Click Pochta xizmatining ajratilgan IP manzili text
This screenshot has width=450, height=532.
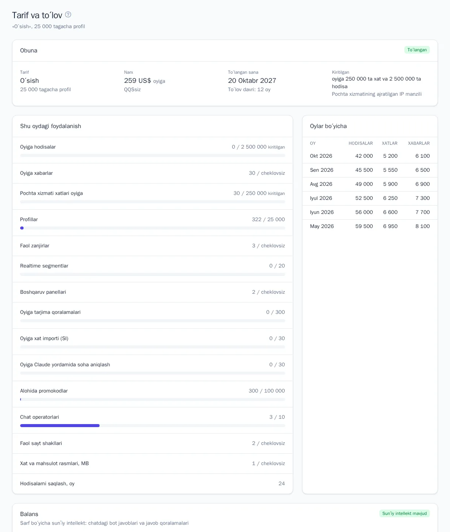tap(377, 94)
